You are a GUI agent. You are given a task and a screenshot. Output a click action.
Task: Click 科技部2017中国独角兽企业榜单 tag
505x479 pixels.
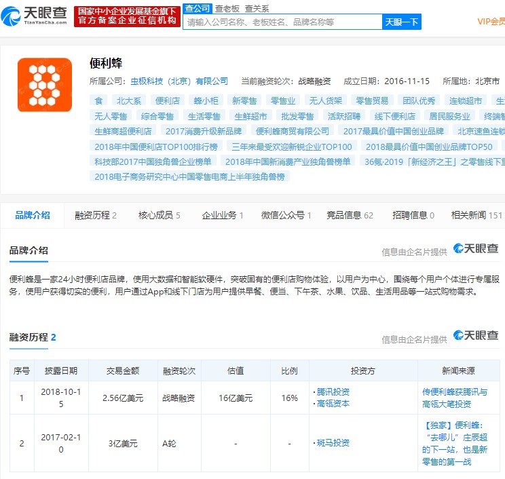tap(153, 161)
